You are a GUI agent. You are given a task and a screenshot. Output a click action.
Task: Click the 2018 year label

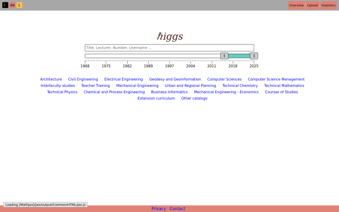point(233,66)
